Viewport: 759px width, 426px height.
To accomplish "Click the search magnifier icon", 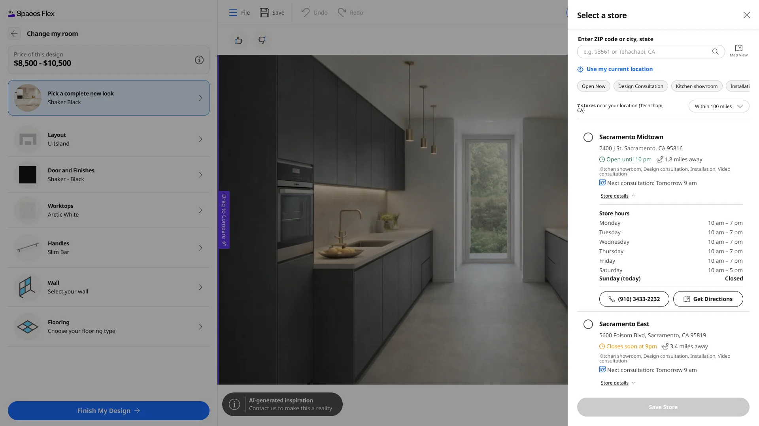I will [x=715, y=52].
